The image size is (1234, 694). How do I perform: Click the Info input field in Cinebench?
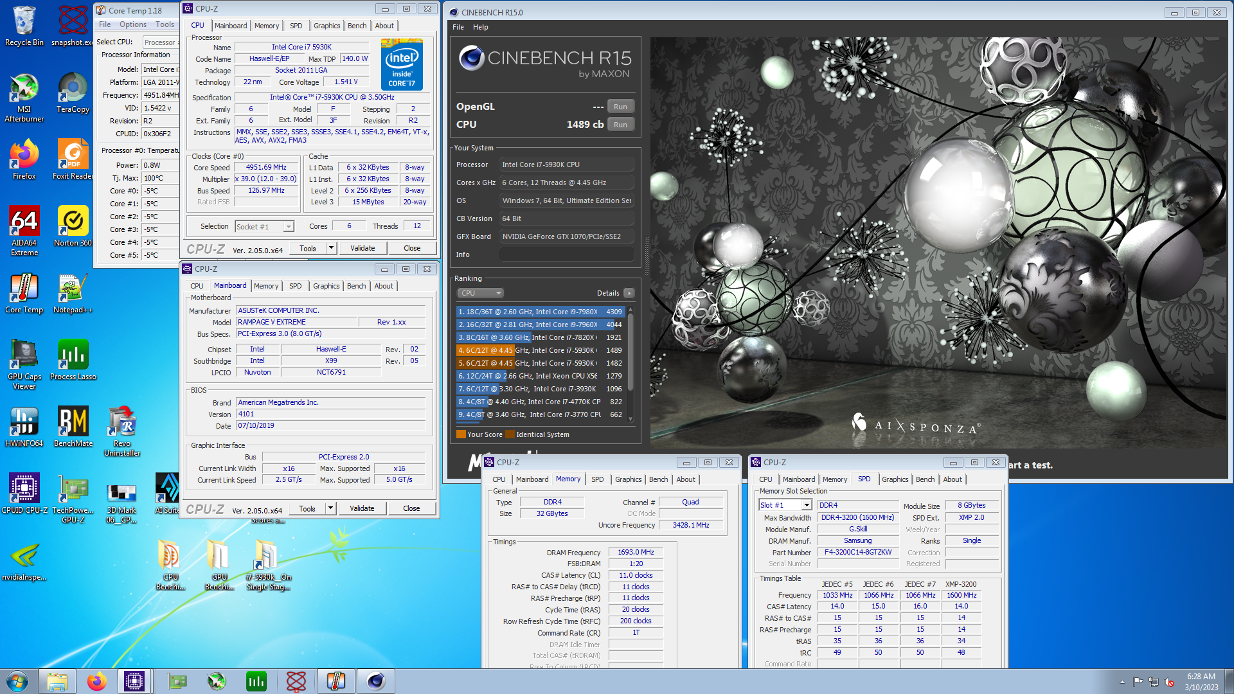[566, 254]
